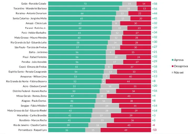The image size is (190, 134).
Task: Click the São Paulo - Tarcísio de Freitas label
Action: pyautogui.click(x=31, y=47)
